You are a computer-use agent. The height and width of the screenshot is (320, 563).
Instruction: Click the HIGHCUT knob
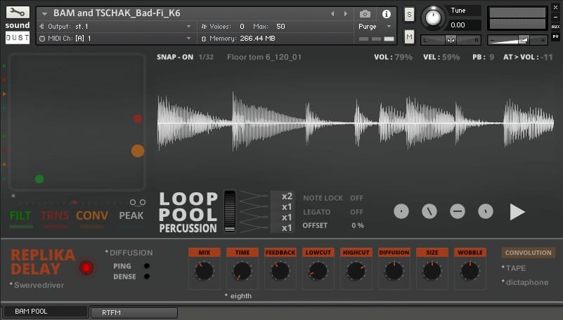356,271
